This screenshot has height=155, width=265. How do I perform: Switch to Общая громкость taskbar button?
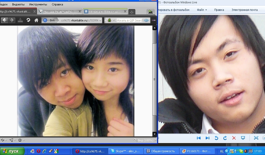[x=162, y=151]
